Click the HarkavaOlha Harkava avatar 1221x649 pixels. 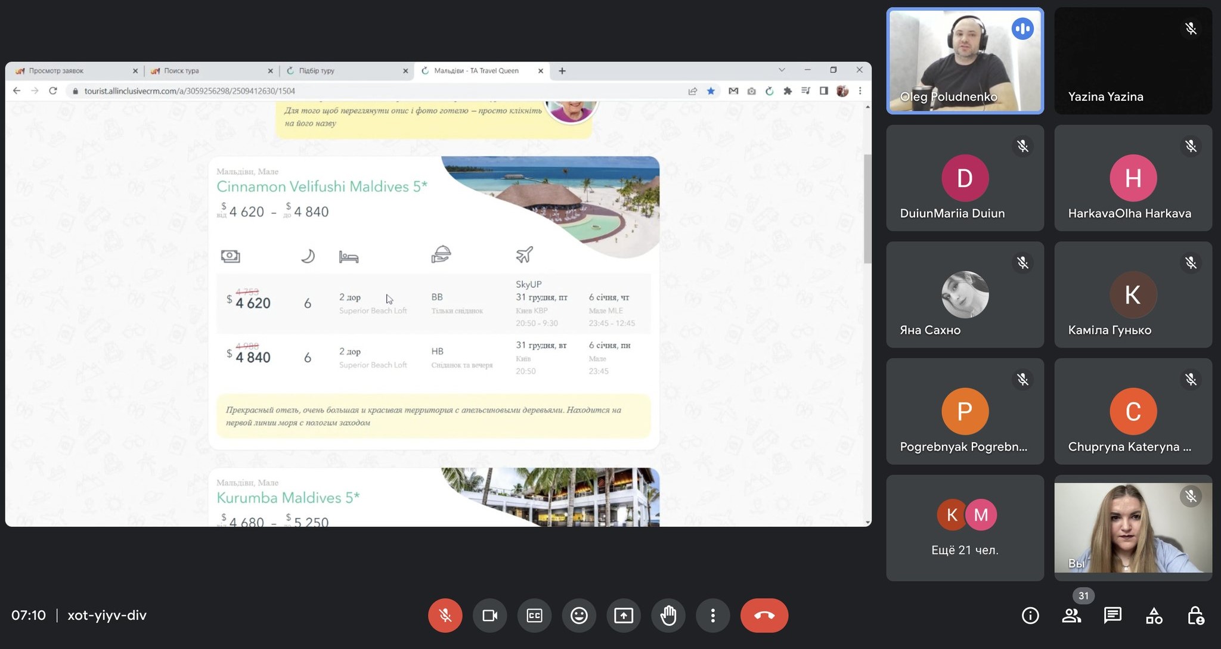click(1133, 178)
